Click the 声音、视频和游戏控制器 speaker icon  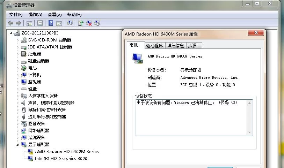(x=23, y=103)
